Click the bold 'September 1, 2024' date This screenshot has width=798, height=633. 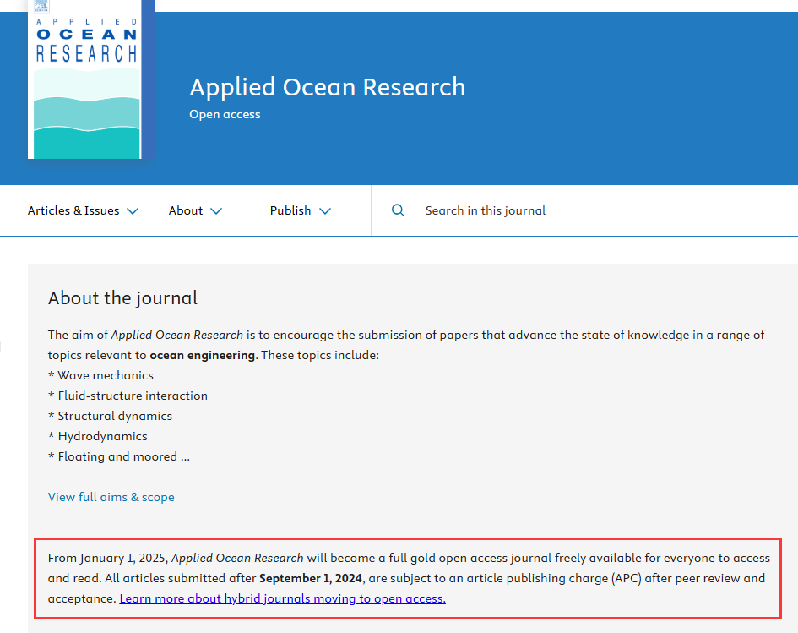click(311, 579)
